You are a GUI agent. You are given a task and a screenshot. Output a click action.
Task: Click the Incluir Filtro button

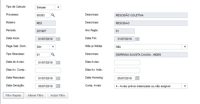58,95
